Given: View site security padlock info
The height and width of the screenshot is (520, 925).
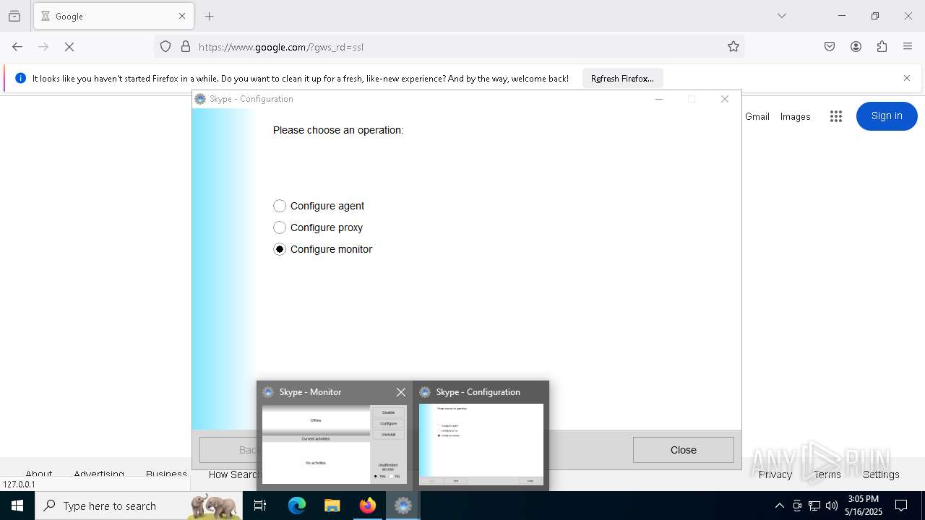Looking at the screenshot, I should coord(186,47).
